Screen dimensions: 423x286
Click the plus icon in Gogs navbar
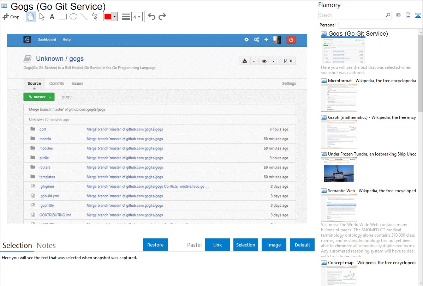(x=266, y=39)
